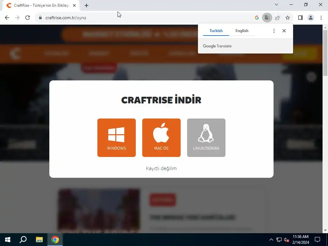Open the tab search dropdown arrow

tap(276, 4)
